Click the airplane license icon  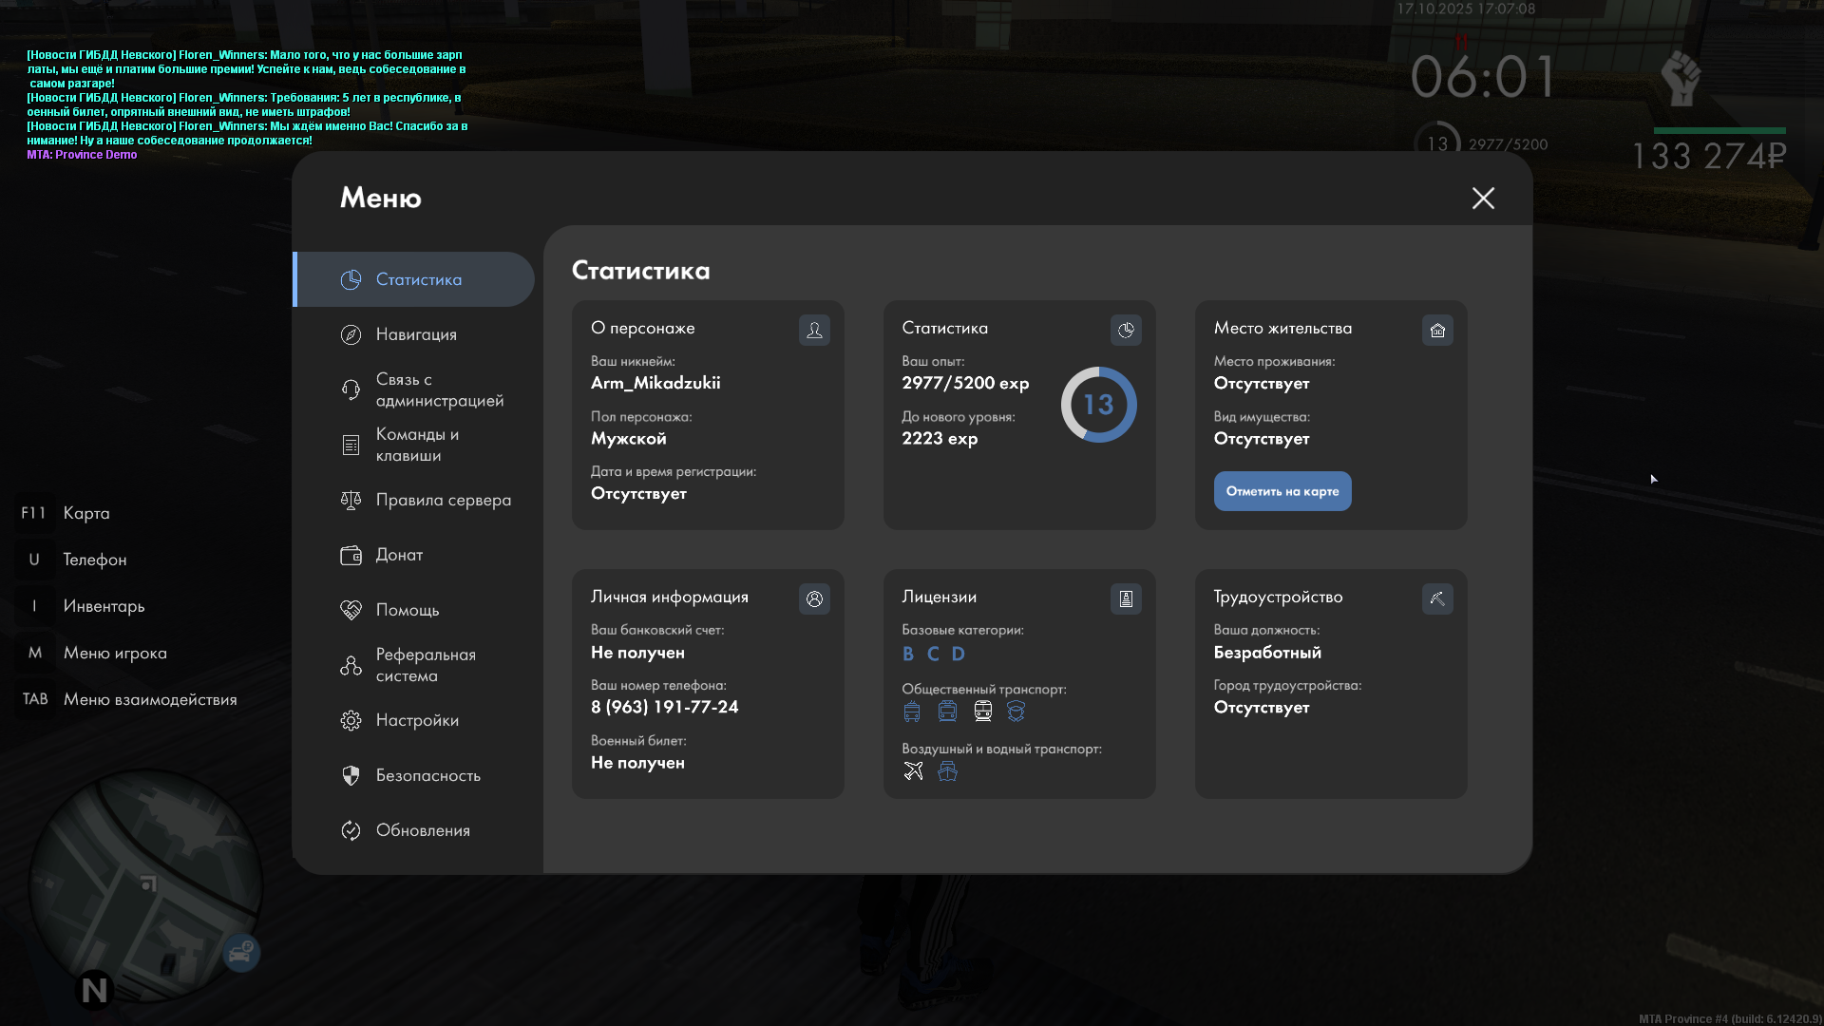click(x=913, y=770)
